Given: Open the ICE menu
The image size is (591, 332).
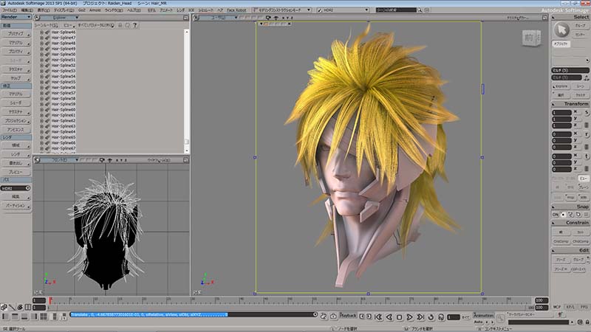Looking at the screenshot, I should (191, 10).
